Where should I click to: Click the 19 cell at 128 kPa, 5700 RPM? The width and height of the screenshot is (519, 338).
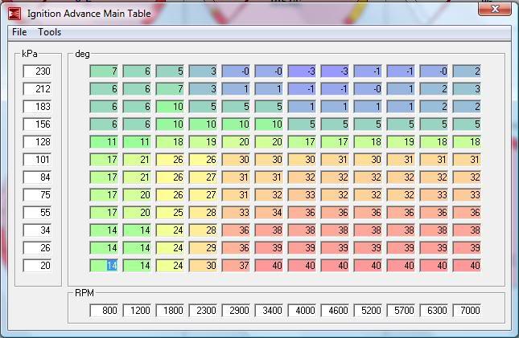tap(401, 142)
